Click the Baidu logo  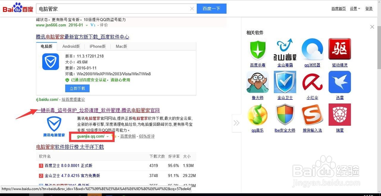click(18, 8)
